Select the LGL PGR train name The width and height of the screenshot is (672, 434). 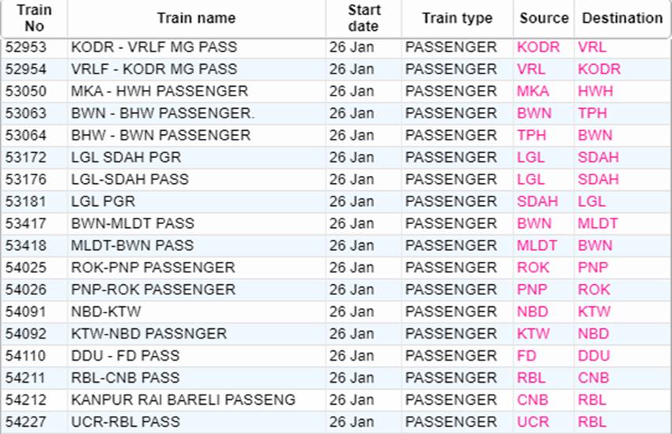(x=103, y=201)
